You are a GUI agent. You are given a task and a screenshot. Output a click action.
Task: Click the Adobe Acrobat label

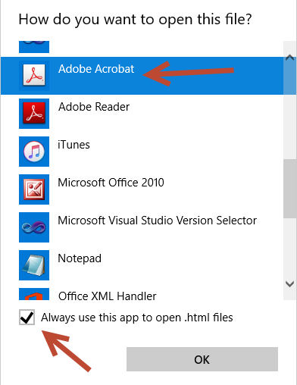click(96, 69)
